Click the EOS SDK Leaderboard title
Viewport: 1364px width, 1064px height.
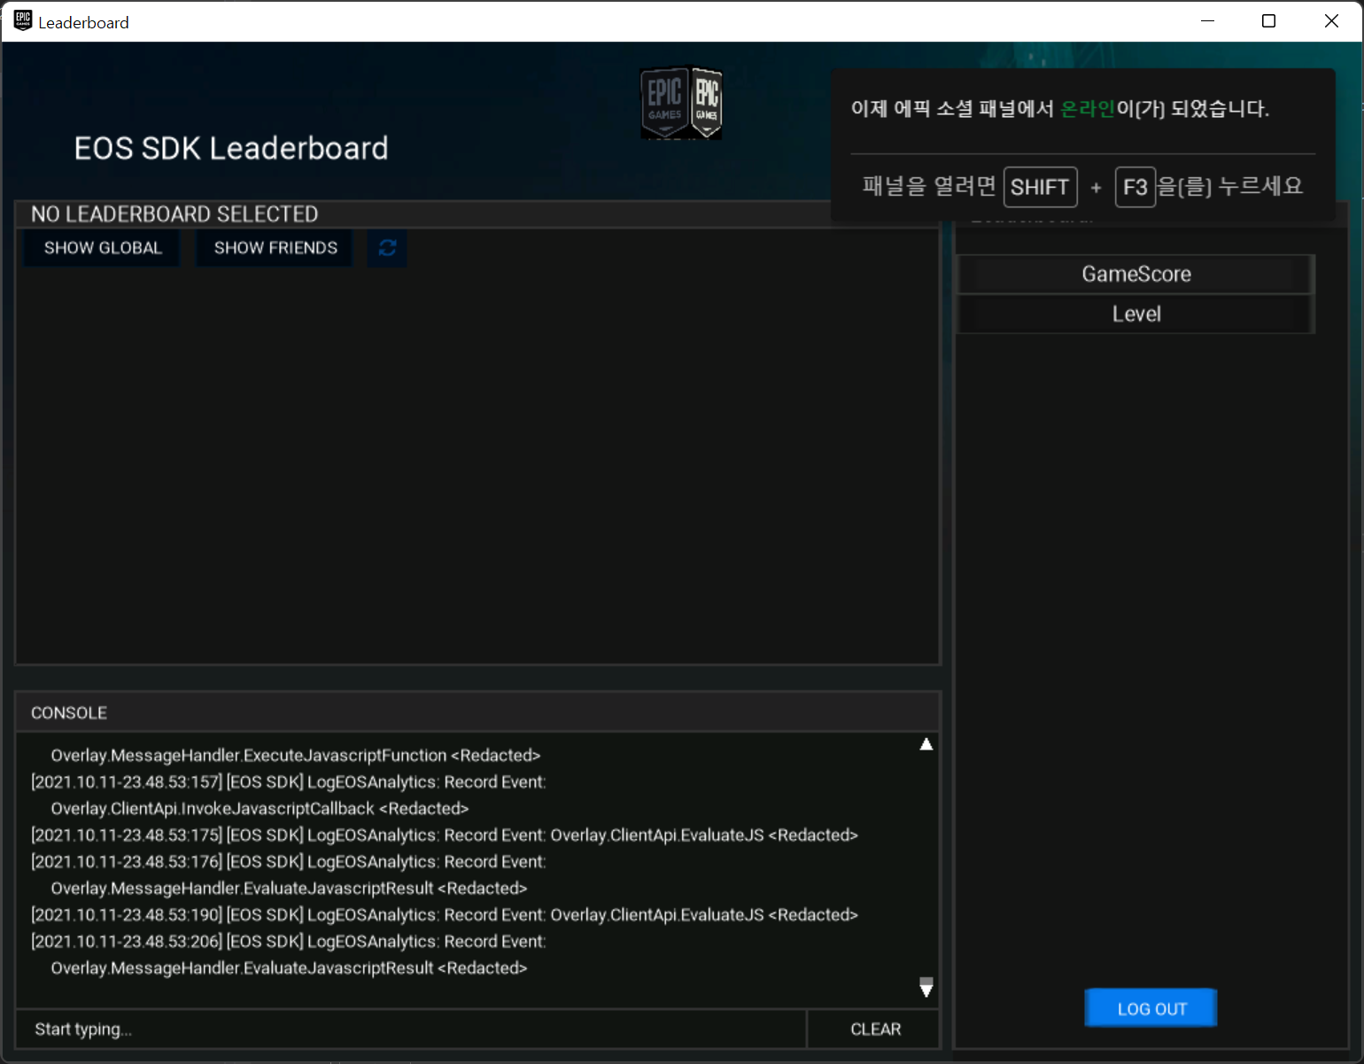coord(231,148)
